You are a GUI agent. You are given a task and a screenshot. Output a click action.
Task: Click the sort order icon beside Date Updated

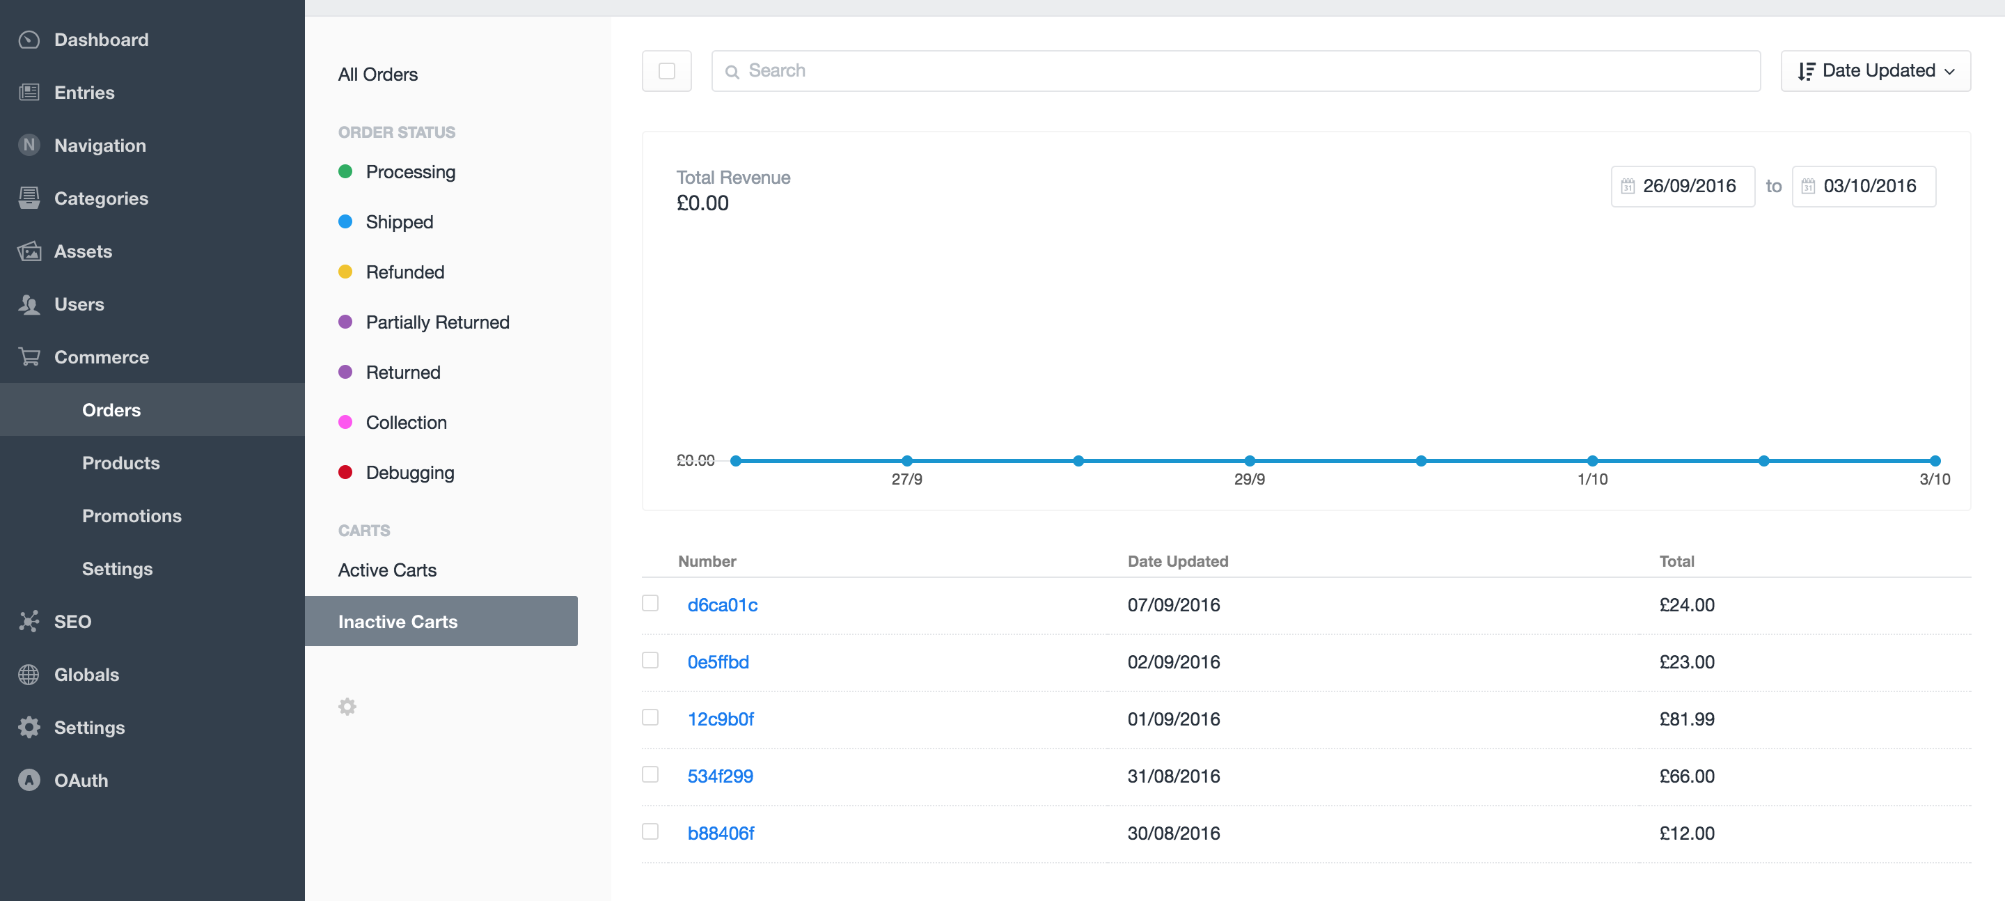pyautogui.click(x=1806, y=72)
